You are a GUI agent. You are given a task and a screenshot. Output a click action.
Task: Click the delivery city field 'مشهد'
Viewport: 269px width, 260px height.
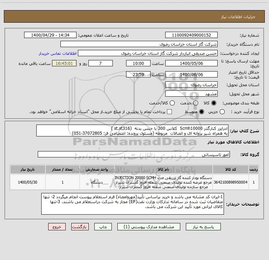pyautogui.click(x=191, y=94)
